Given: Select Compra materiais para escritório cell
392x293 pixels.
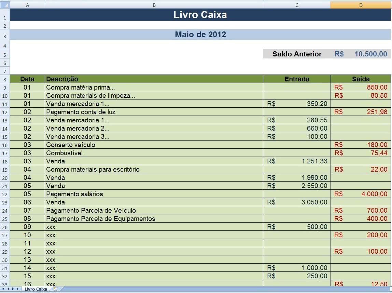Looking at the screenshot, I should (154, 169).
